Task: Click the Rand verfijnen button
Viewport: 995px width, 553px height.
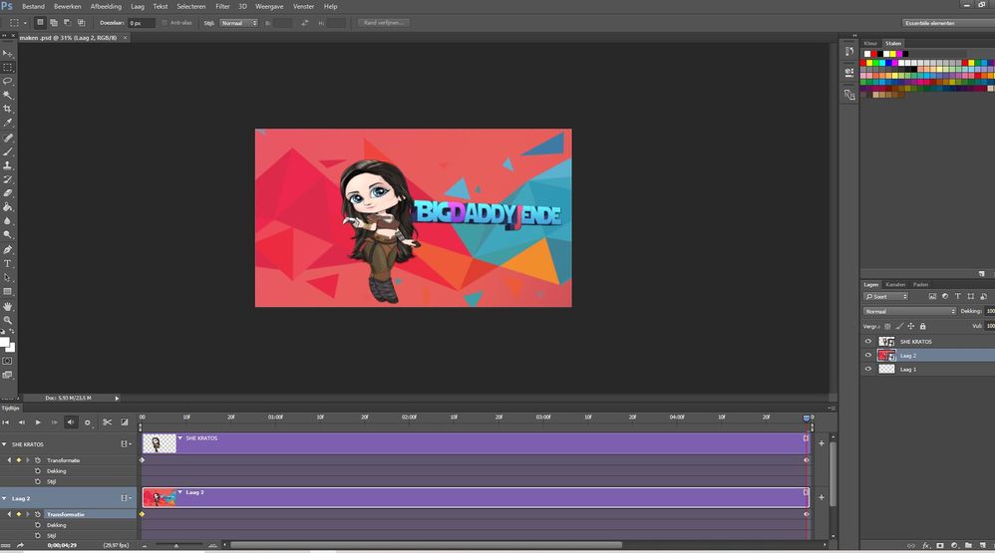Action: 383,23
